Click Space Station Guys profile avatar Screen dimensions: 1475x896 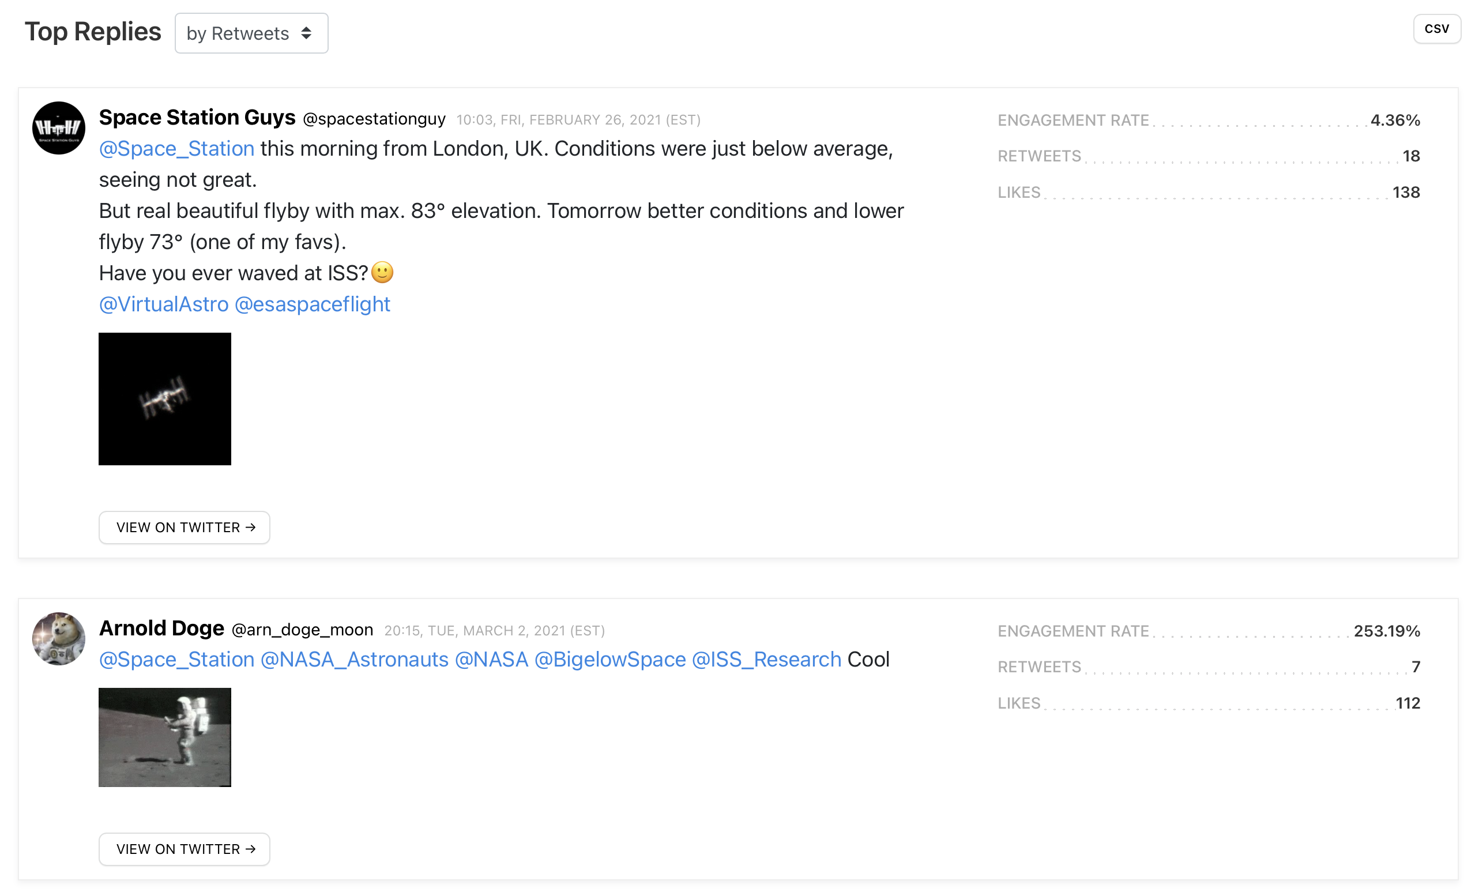[59, 128]
